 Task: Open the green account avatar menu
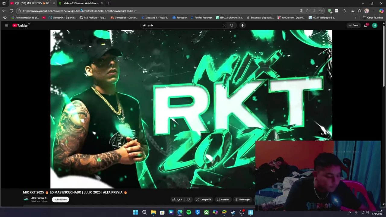pyautogui.click(x=375, y=25)
